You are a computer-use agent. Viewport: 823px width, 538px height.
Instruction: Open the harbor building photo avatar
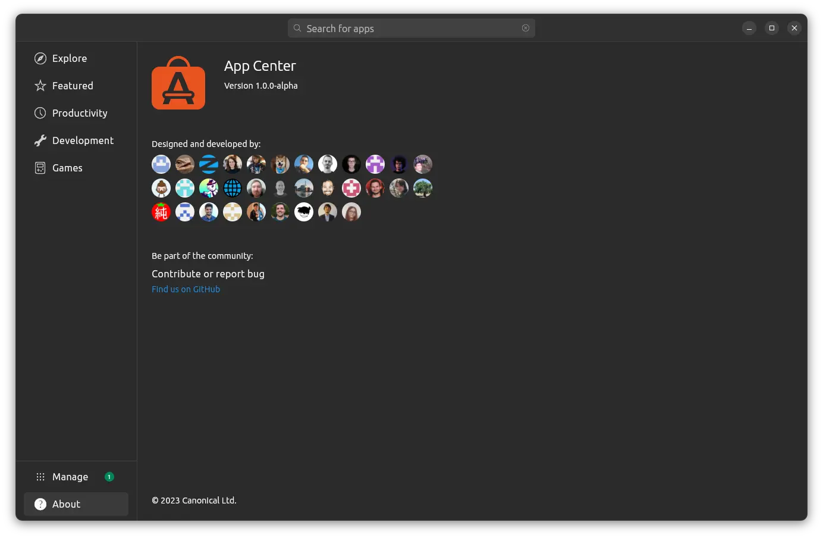pos(304,188)
